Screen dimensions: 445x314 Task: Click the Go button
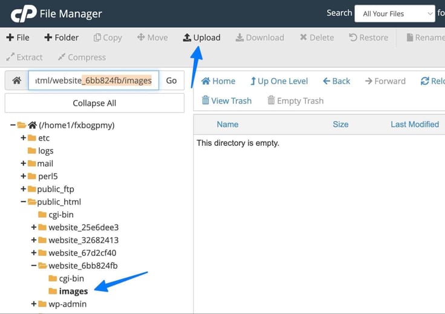click(172, 80)
